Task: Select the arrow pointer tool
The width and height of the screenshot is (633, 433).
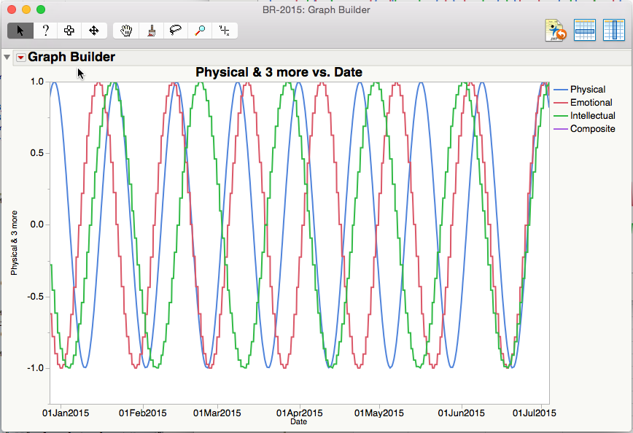Action: (x=20, y=31)
